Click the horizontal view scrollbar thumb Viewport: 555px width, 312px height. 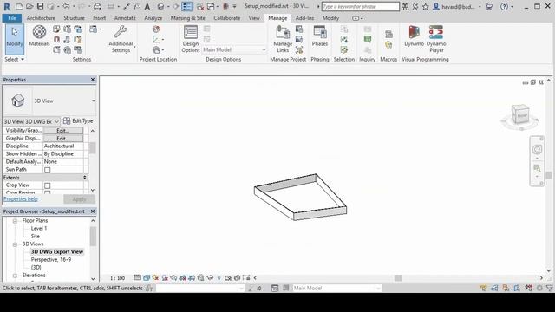point(398,278)
